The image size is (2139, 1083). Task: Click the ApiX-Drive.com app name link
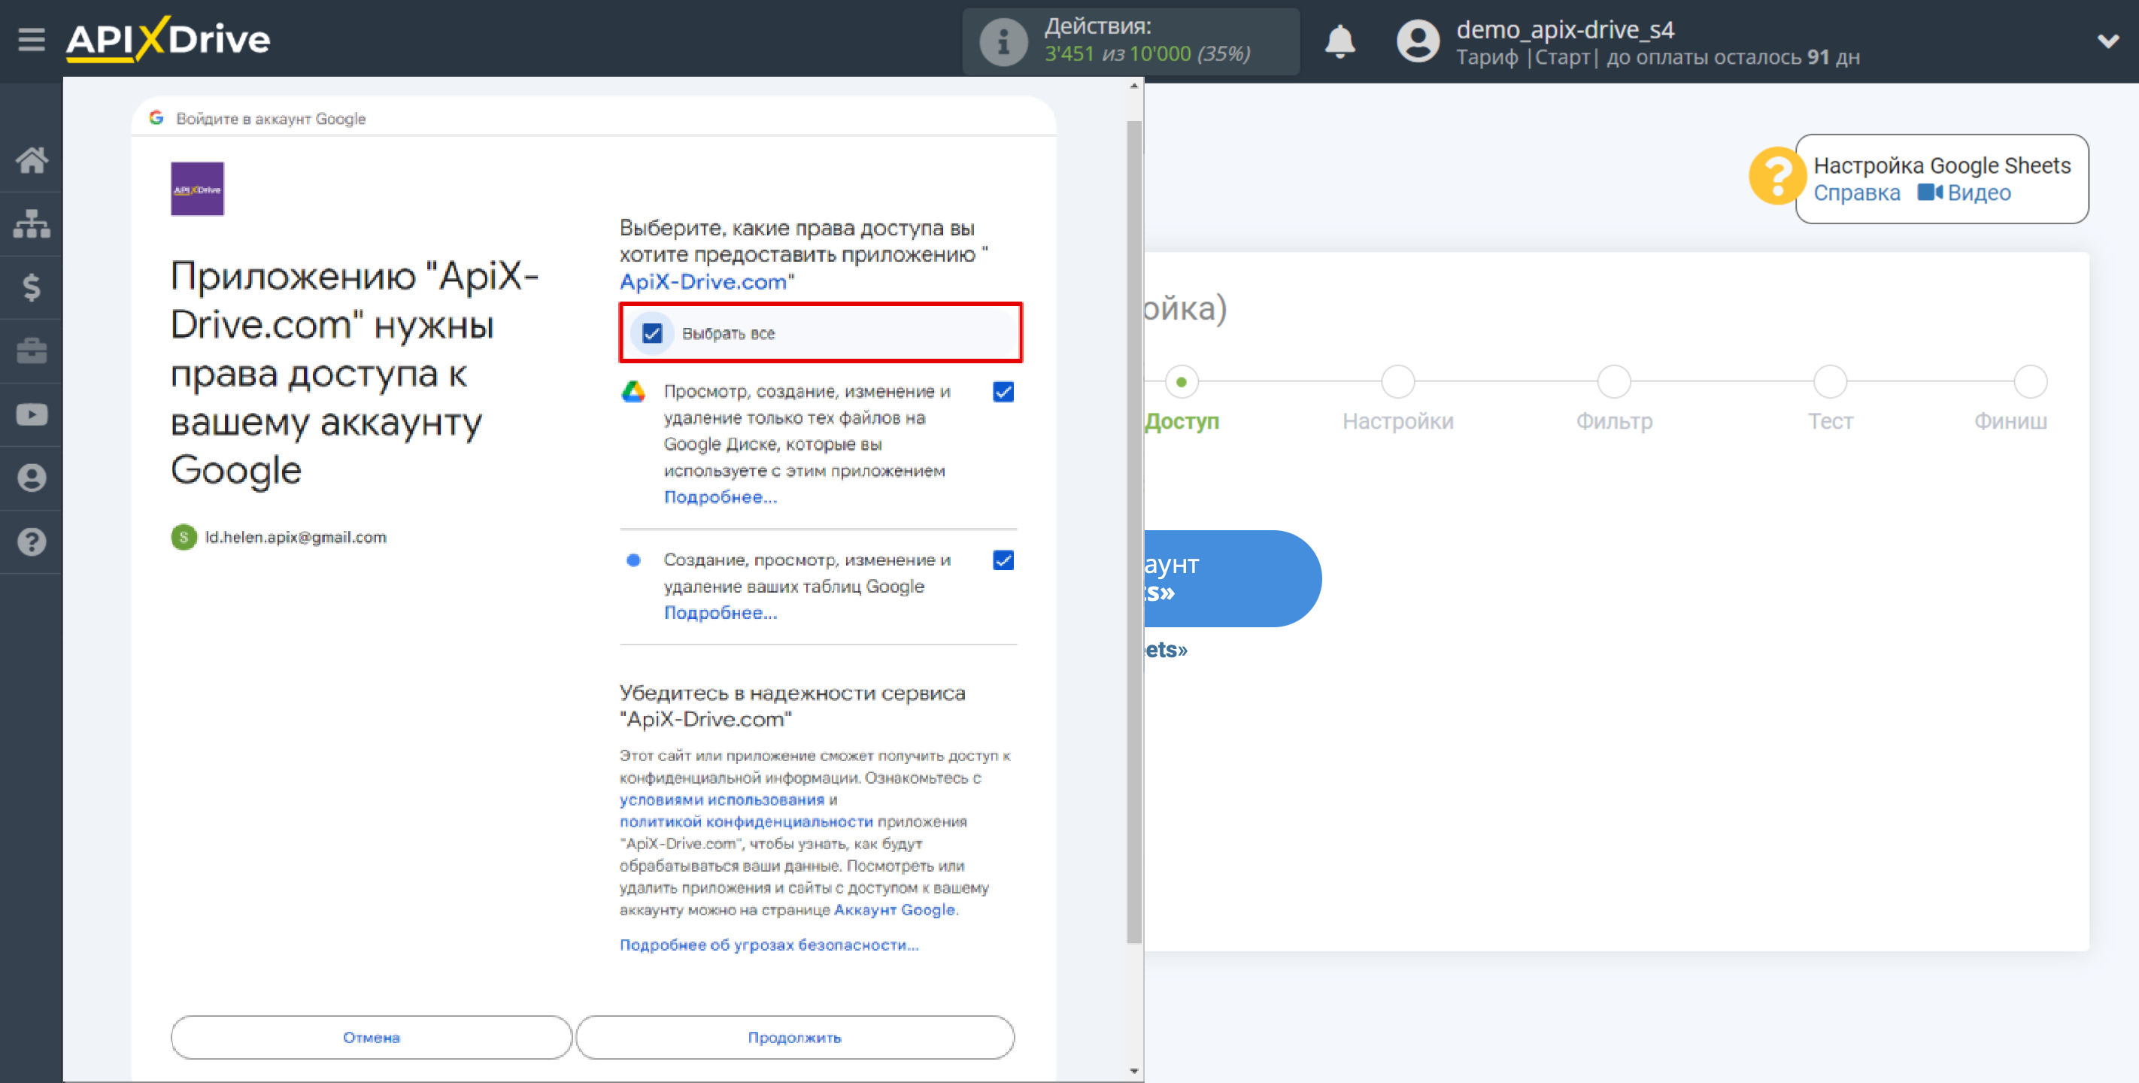[702, 281]
